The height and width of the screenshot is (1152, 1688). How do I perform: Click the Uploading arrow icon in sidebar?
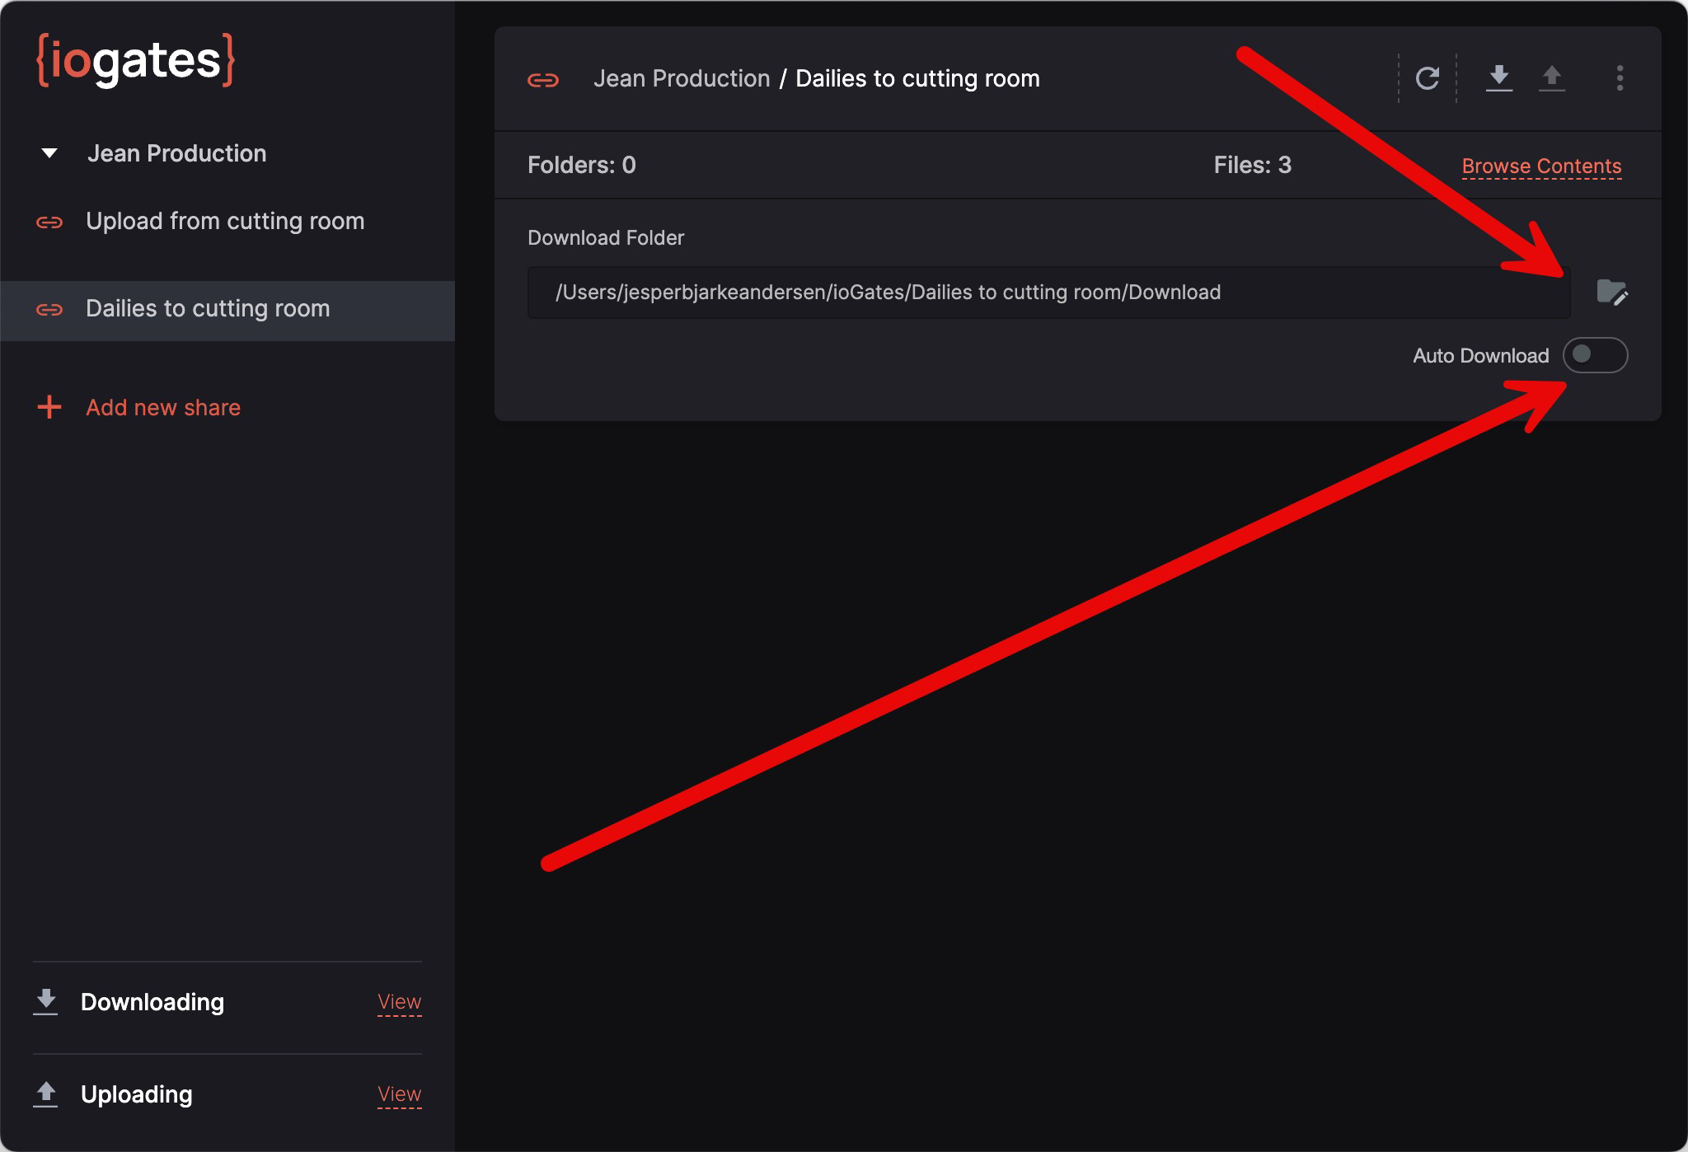pyautogui.click(x=46, y=1093)
